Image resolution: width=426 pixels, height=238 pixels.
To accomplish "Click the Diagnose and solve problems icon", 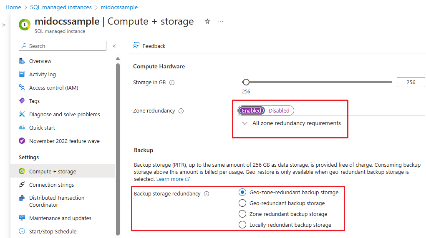I will point(22,114).
